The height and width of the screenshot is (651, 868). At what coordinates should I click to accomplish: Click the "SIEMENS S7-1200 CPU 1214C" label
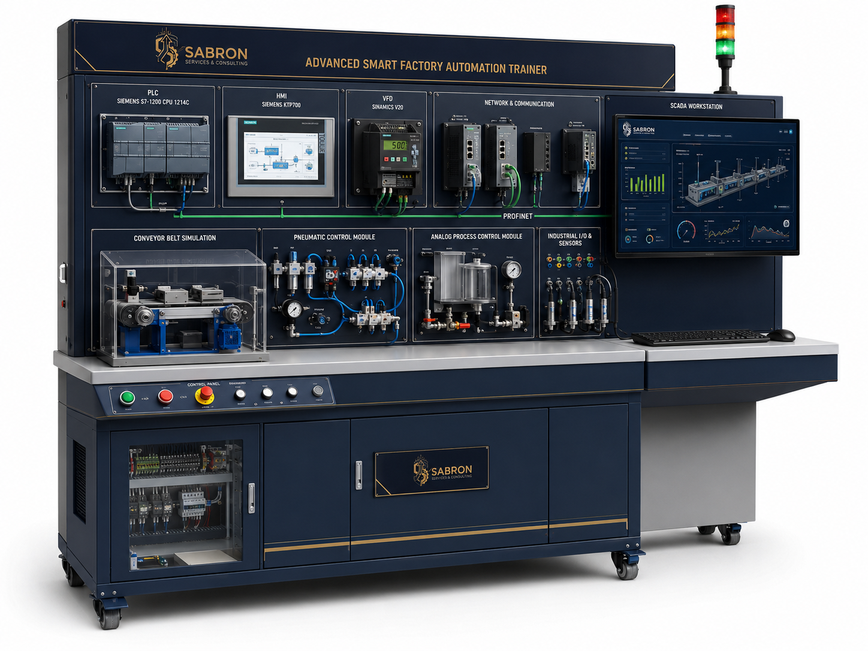tap(153, 102)
